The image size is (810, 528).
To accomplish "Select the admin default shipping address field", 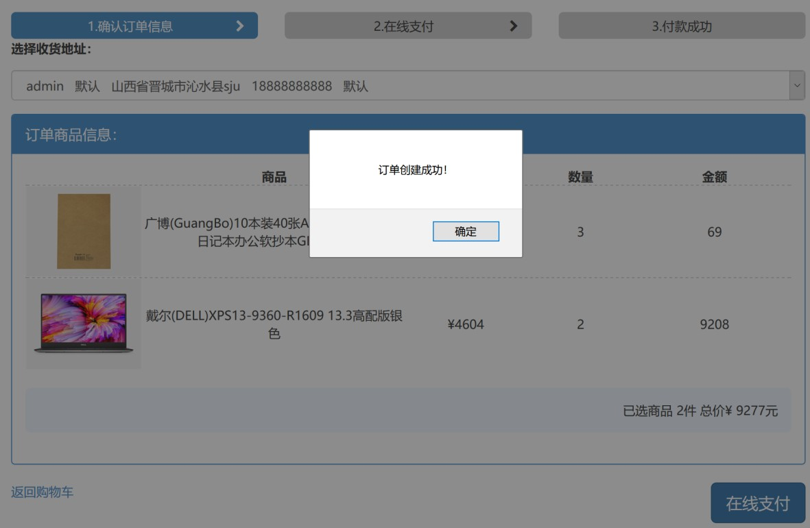I will point(408,86).
